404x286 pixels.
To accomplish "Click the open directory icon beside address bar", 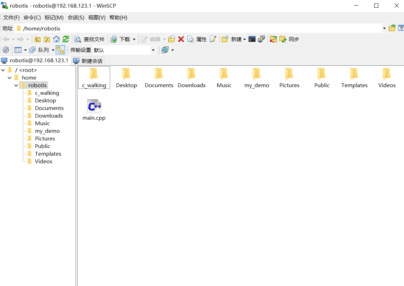I will tap(392, 28).
